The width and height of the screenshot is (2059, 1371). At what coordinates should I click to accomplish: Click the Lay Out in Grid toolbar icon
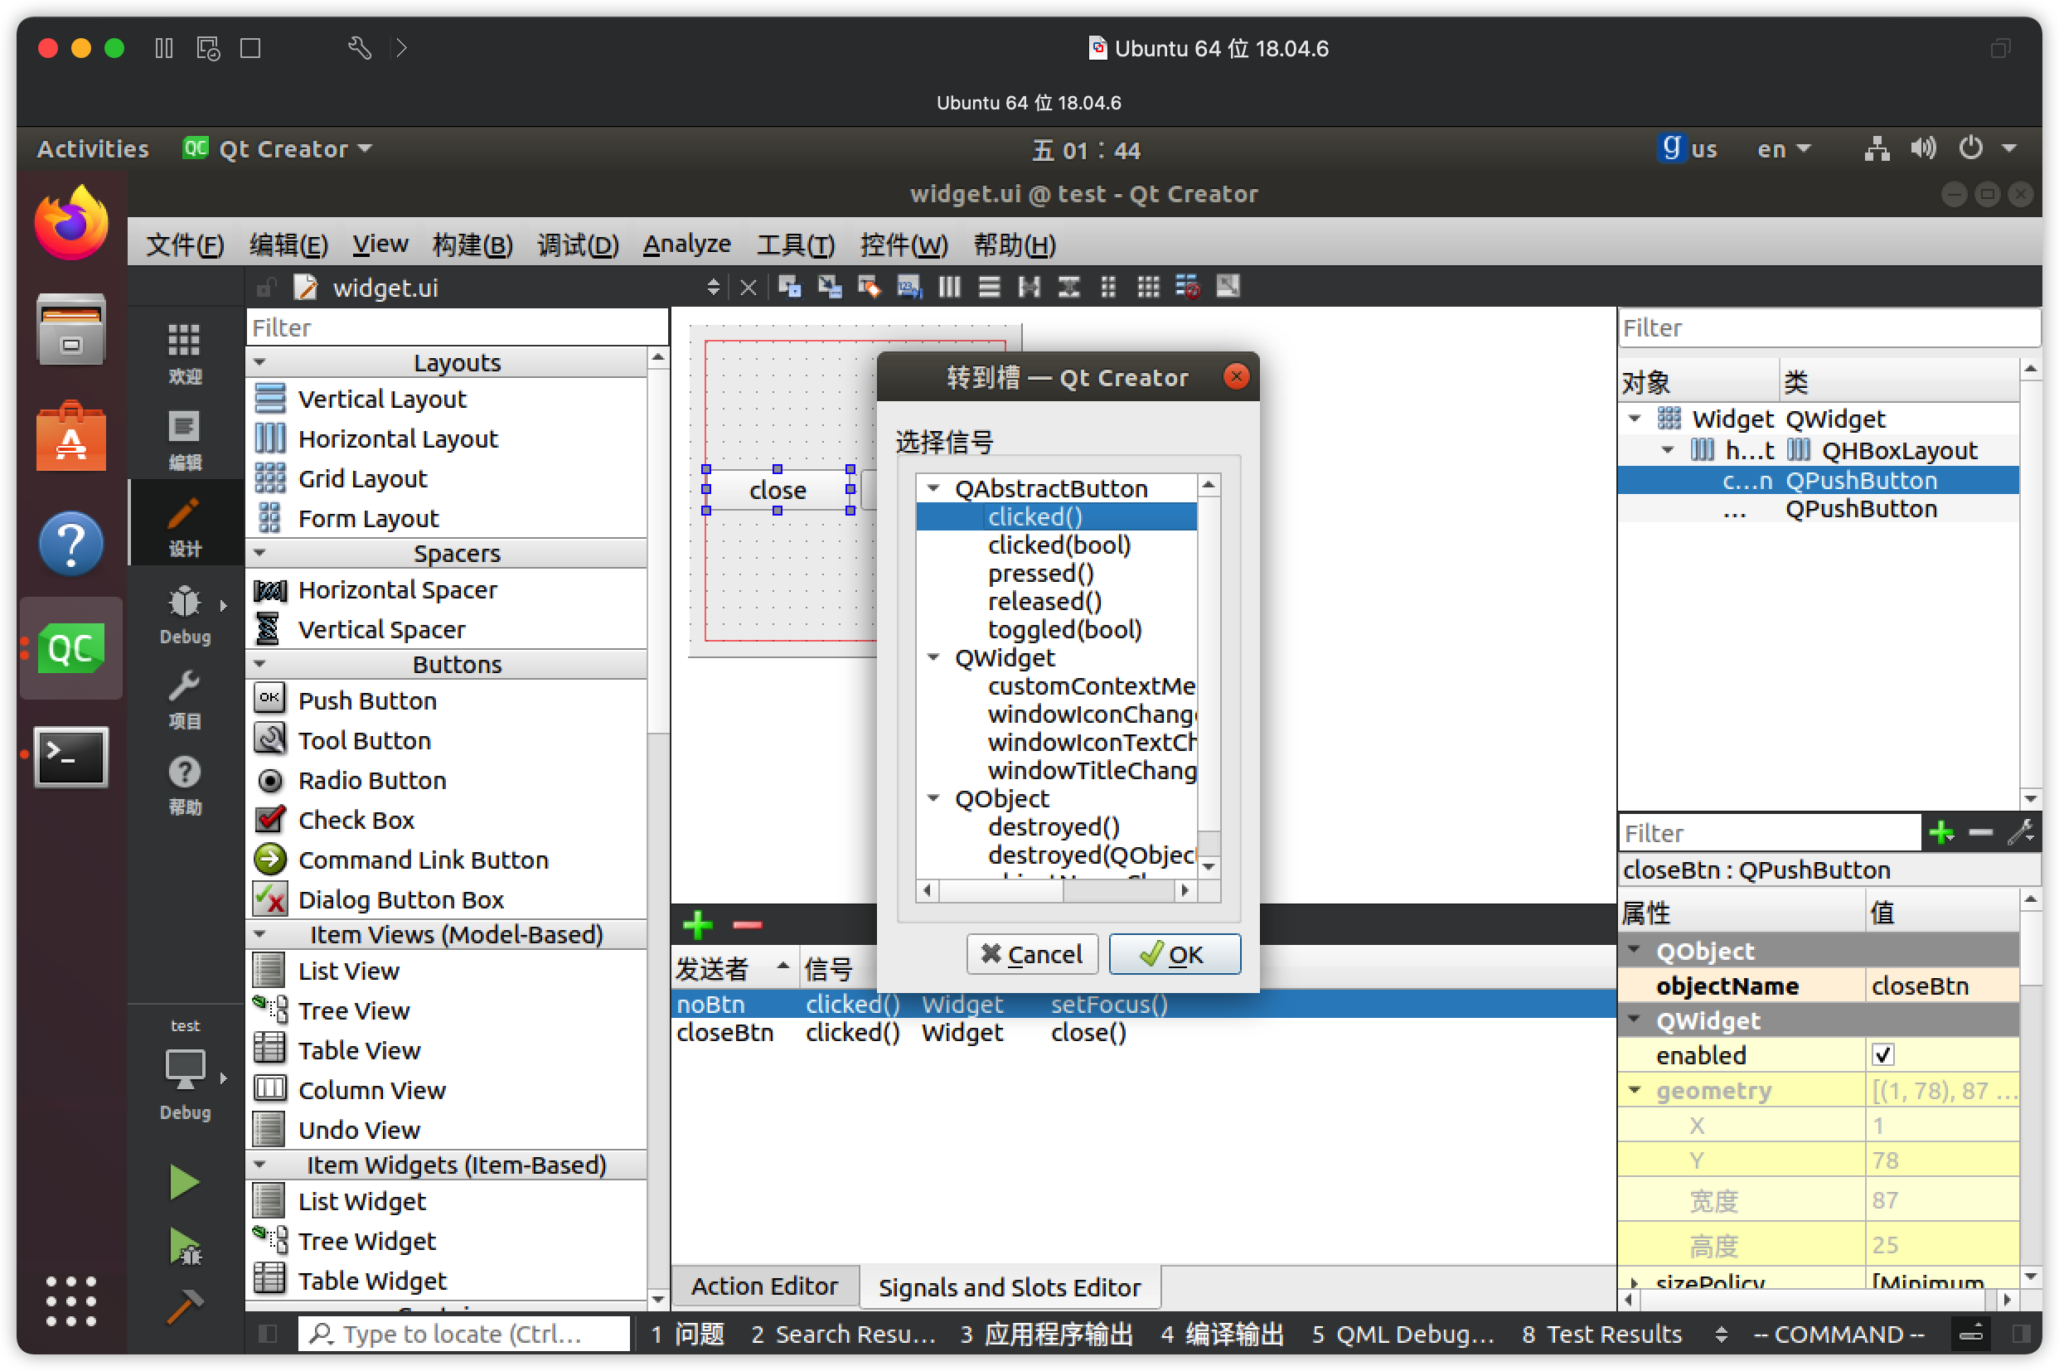point(1147,287)
